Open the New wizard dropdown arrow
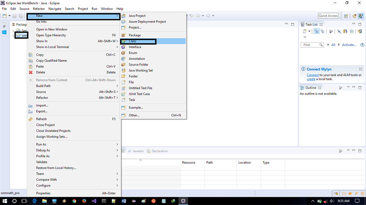Image resolution: width=366 pixels, height=205 pixels. [9, 16]
